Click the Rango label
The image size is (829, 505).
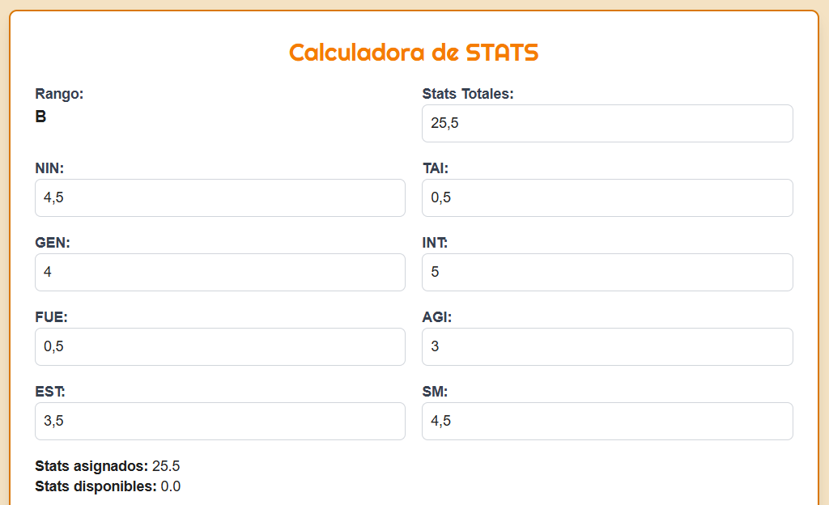[x=59, y=94]
